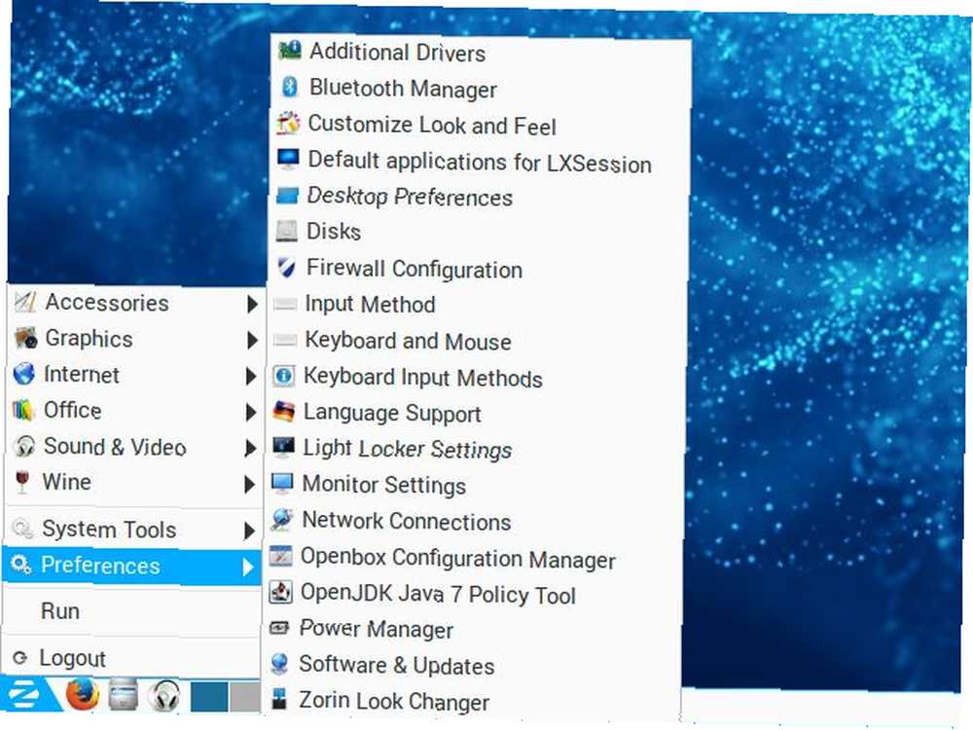Screen dimensions: 973x730
Task: Click the Power Manager battery icon
Action: pos(279,628)
